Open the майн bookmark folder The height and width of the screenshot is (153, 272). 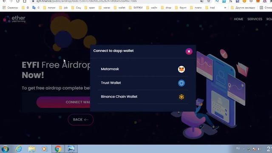click(x=152, y=8)
